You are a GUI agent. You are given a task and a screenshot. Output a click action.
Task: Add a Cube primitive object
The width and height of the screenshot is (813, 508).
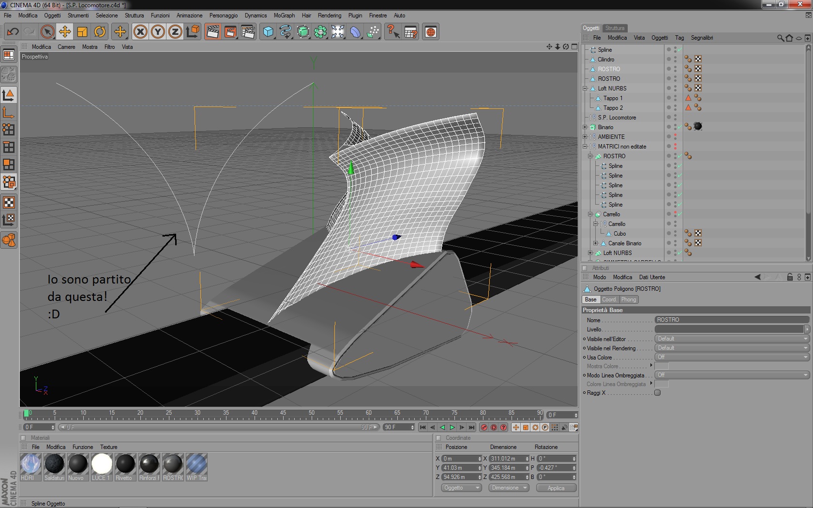pos(268,32)
